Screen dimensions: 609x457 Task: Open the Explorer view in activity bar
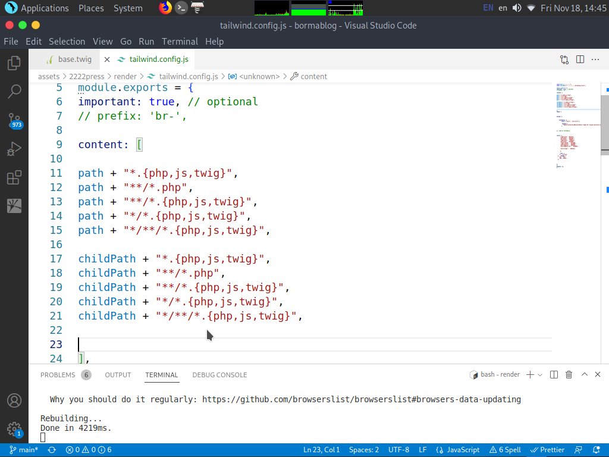[14, 63]
